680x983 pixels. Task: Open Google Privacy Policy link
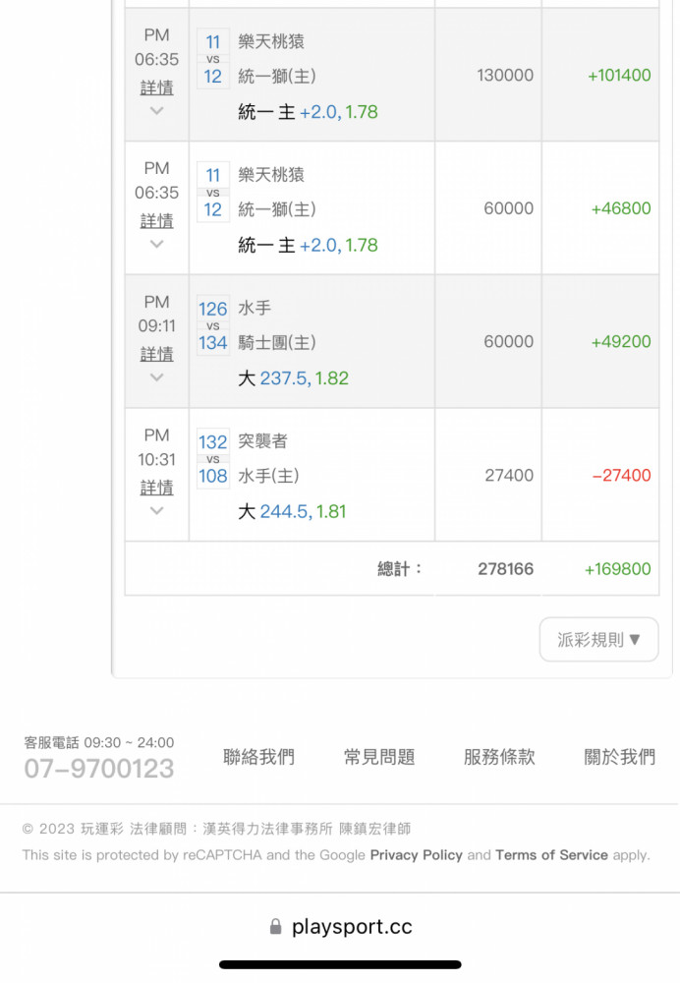coord(416,855)
